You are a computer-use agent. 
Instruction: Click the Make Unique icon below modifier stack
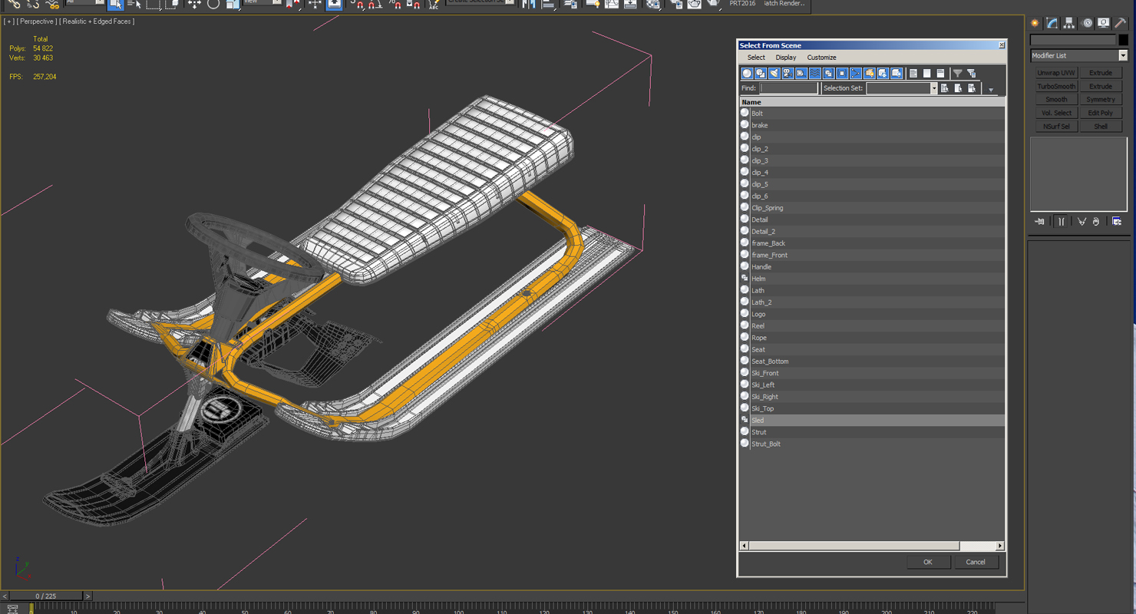tap(1082, 222)
